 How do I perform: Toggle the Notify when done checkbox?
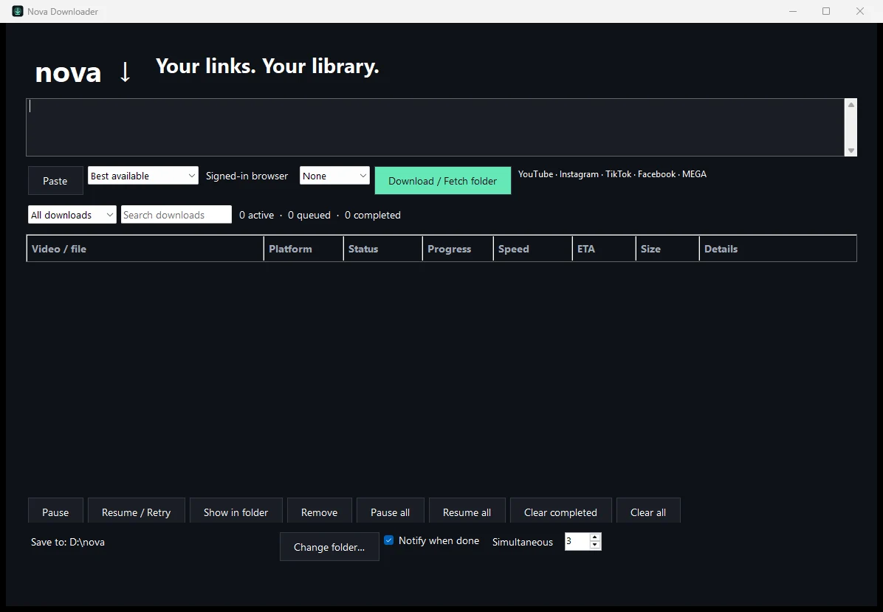click(x=388, y=540)
